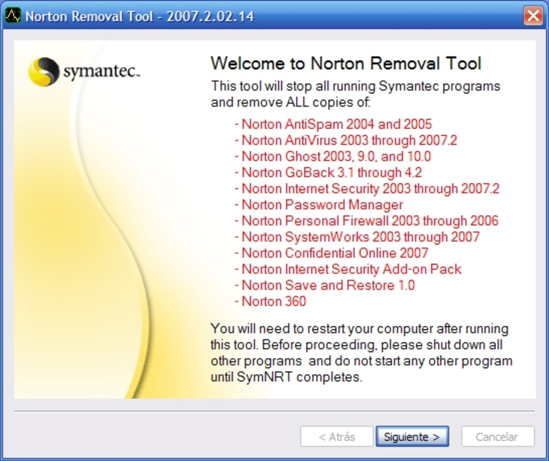Viewport: 549px width, 461px height.
Task: Click the paragraph starting 'You will need to restart'
Action: [362, 353]
